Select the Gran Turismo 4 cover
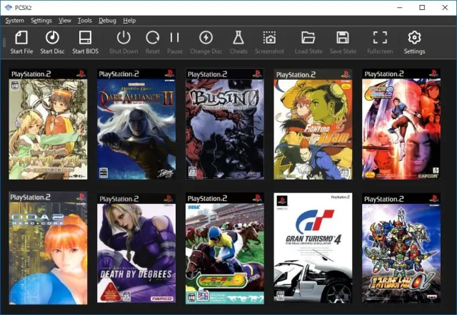 (313, 248)
